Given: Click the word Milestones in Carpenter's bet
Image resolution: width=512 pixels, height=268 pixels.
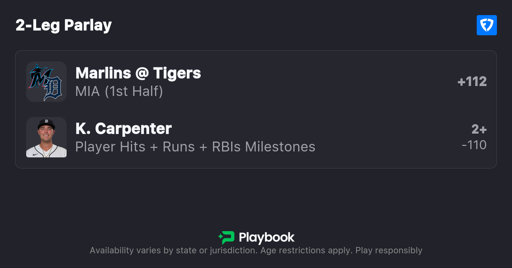Looking at the screenshot, I should pos(280,147).
